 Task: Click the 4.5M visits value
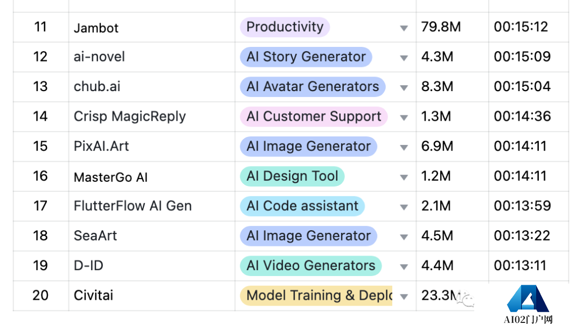437,236
